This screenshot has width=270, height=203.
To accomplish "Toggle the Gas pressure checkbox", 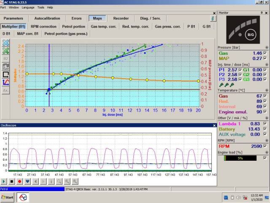I will (x=265, y=53).
